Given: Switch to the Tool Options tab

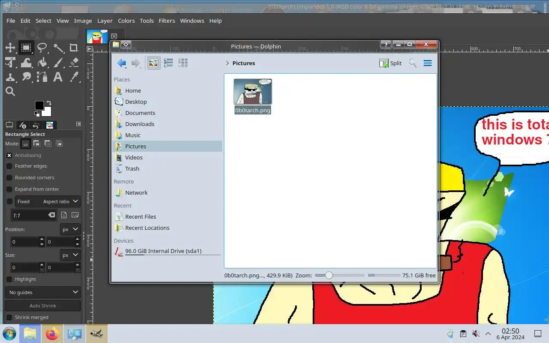Looking at the screenshot, I should (9, 125).
